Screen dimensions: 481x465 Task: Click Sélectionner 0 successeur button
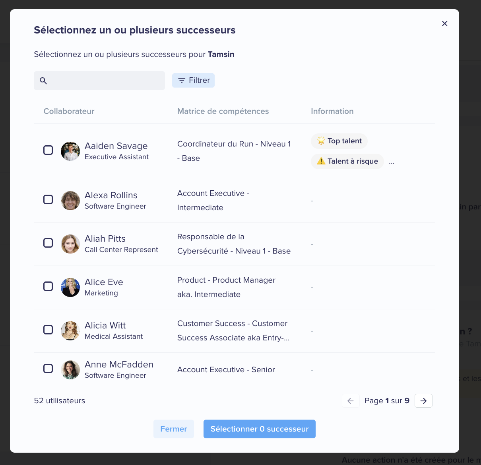260,429
